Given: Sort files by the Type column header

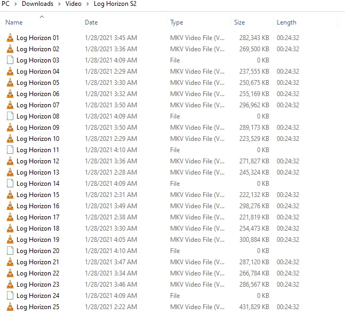Looking at the screenshot, I should tap(176, 22).
